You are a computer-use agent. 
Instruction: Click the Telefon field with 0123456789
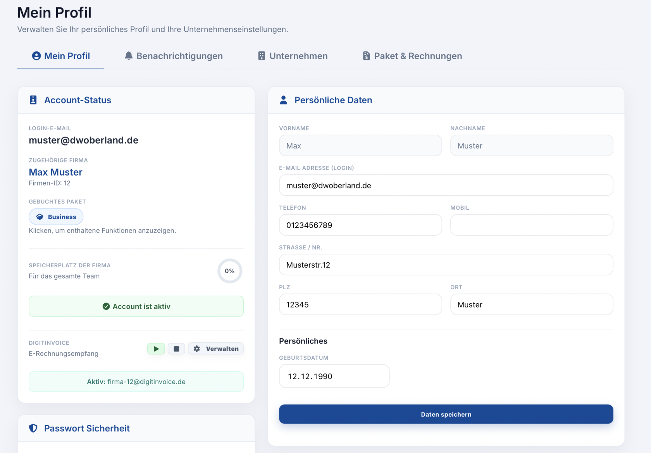click(360, 225)
